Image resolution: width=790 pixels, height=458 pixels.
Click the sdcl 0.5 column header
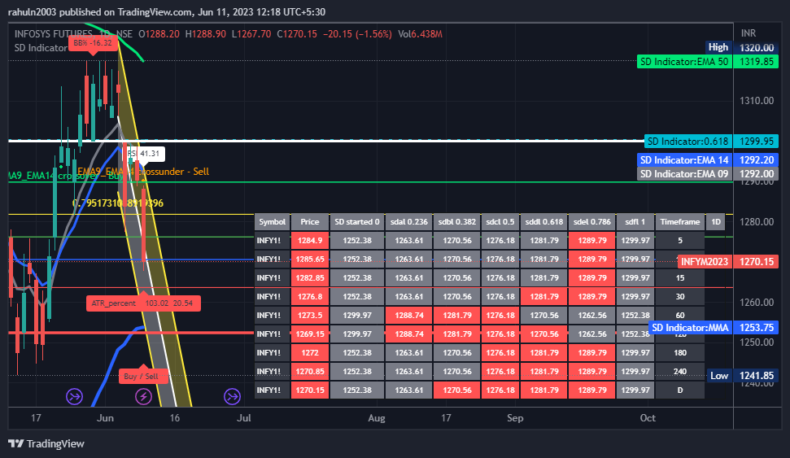click(x=500, y=222)
